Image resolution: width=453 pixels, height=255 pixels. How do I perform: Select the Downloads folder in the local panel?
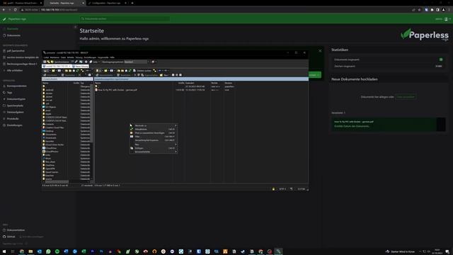(50, 138)
